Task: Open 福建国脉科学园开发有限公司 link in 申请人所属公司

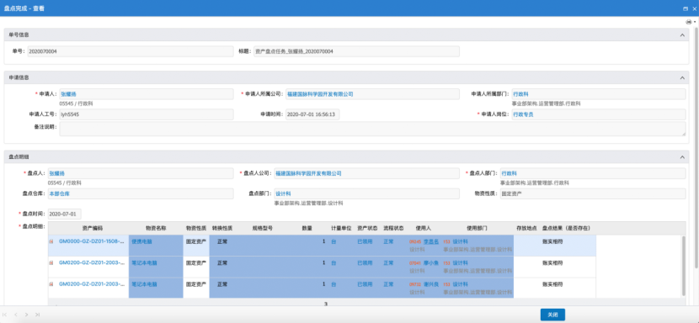Action: pyautogui.click(x=320, y=94)
